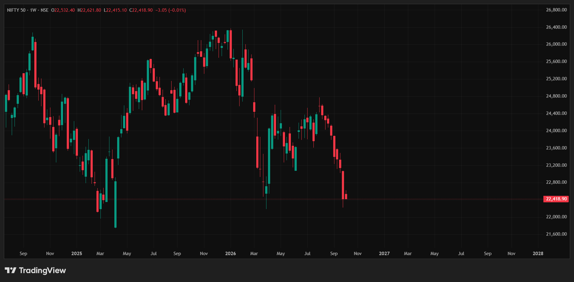
Task: Click the 22,800.00 price axis label
Action: (556, 182)
